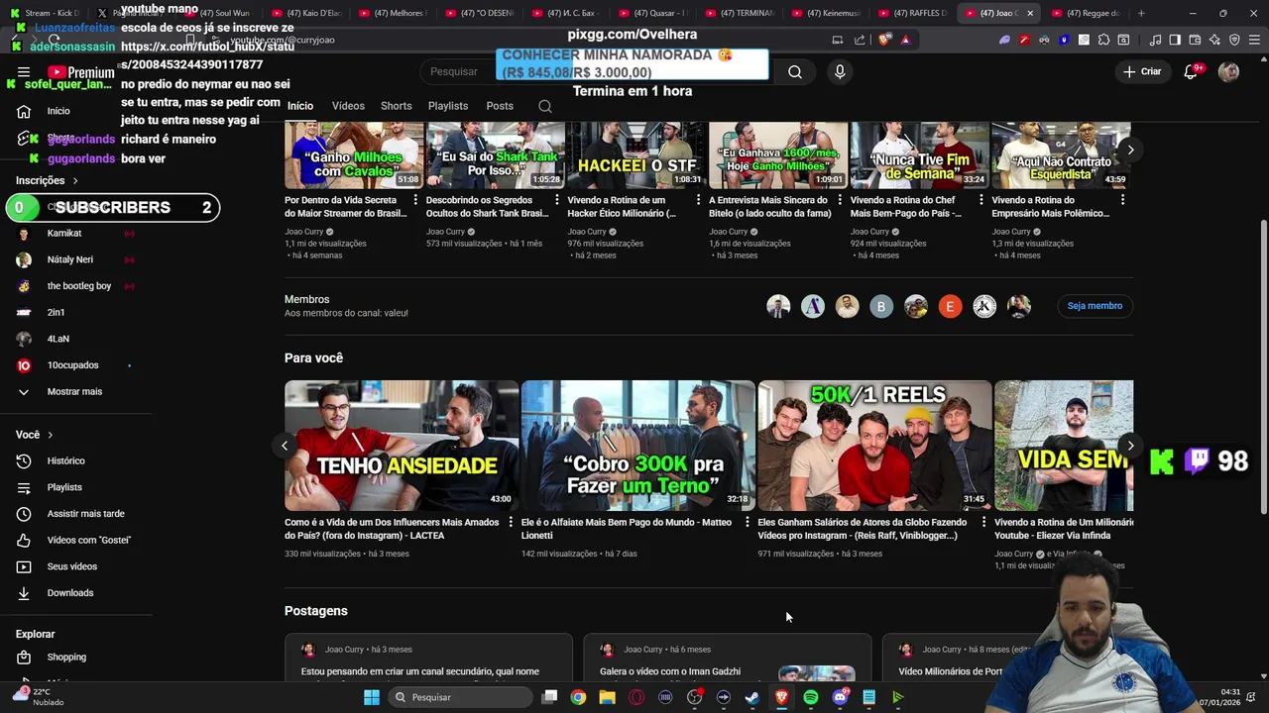The height and width of the screenshot is (713, 1269).
Task: Click the Brave Rewards triangle icon
Action: point(905,40)
